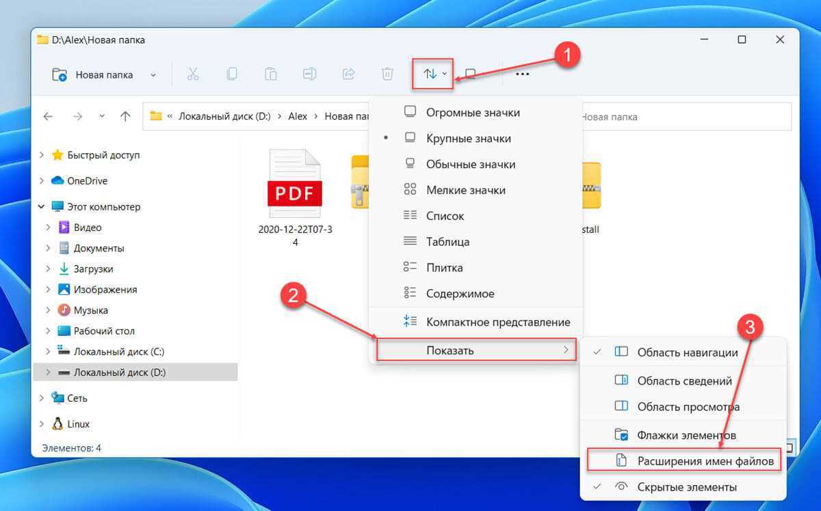The width and height of the screenshot is (821, 511).
Task: Click Локальный диск (D:) in the address bar
Action: 225,117
